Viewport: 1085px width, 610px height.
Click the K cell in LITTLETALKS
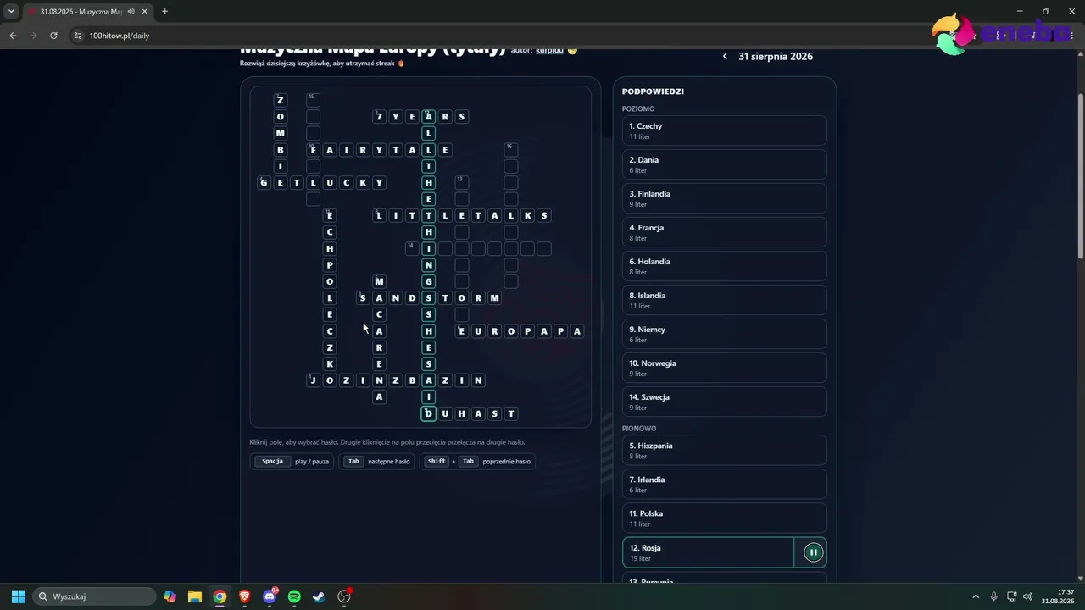[x=528, y=215]
